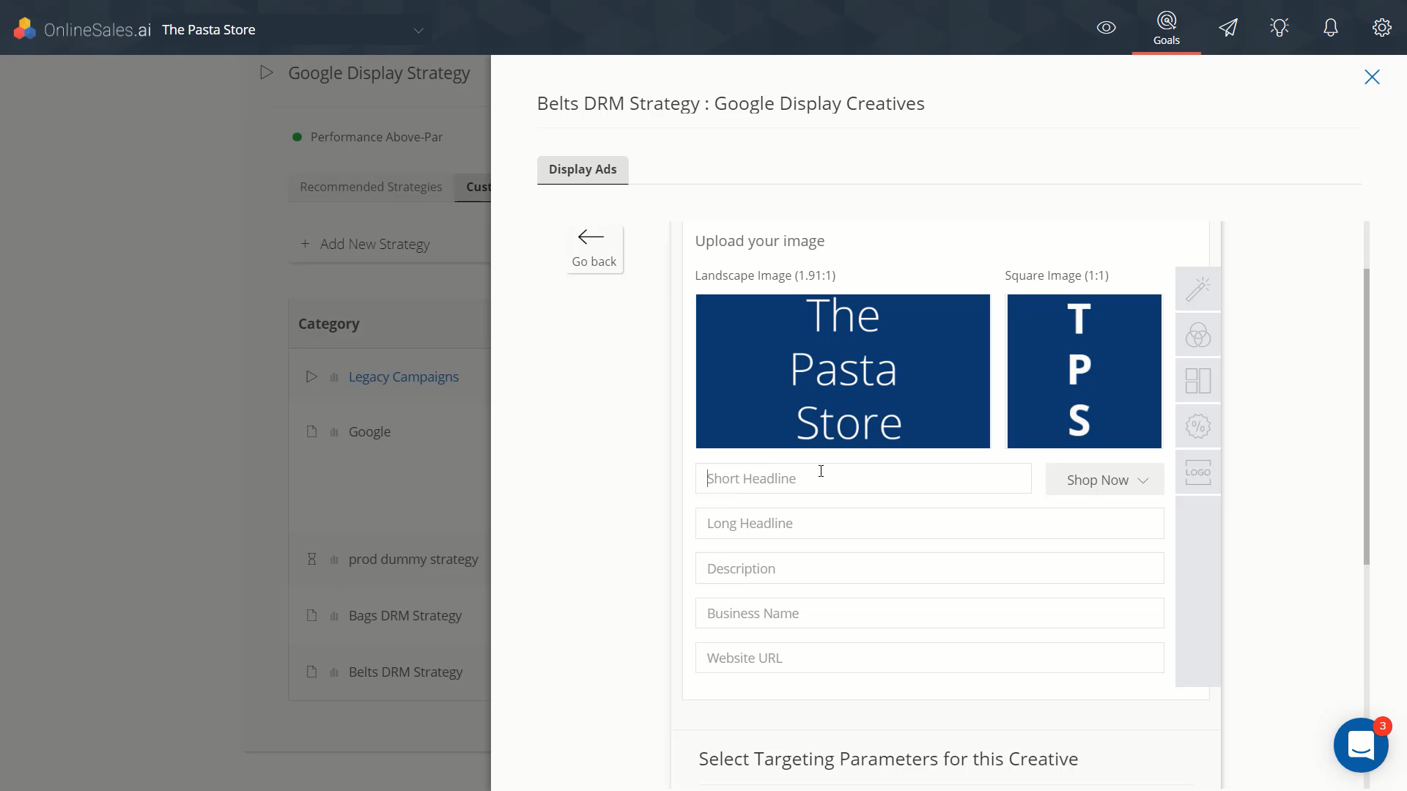This screenshot has width=1407, height=791.
Task: Click the plus icon next to Add New Strategy
Action: [305, 243]
